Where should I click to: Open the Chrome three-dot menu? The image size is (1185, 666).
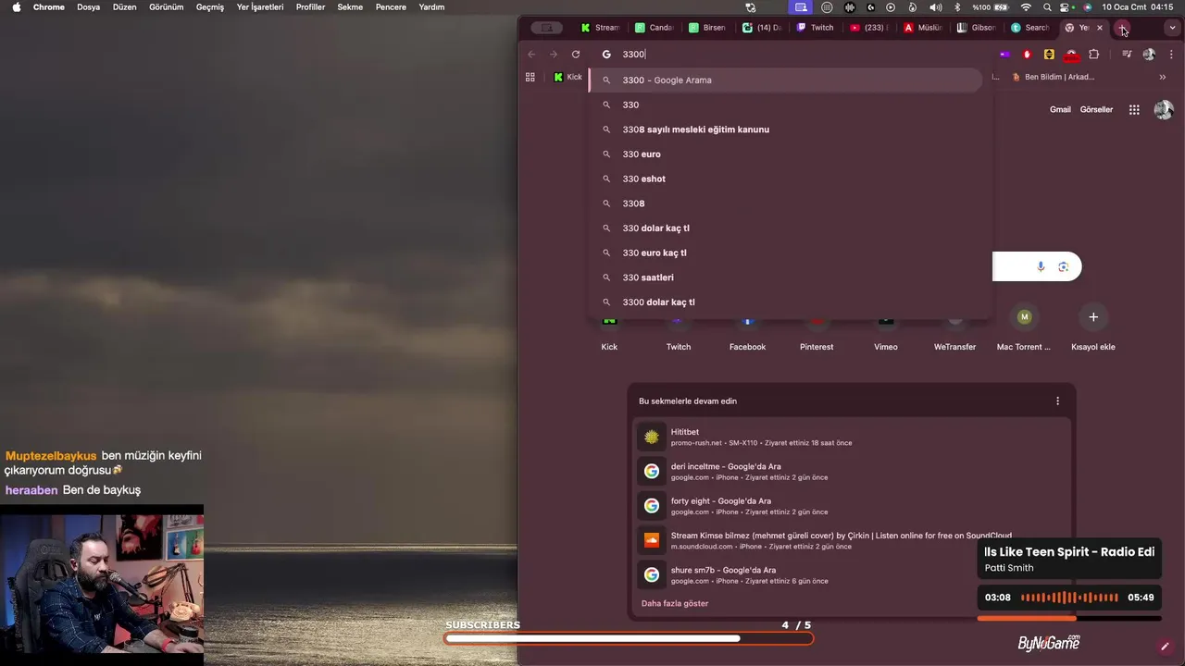[1171, 55]
